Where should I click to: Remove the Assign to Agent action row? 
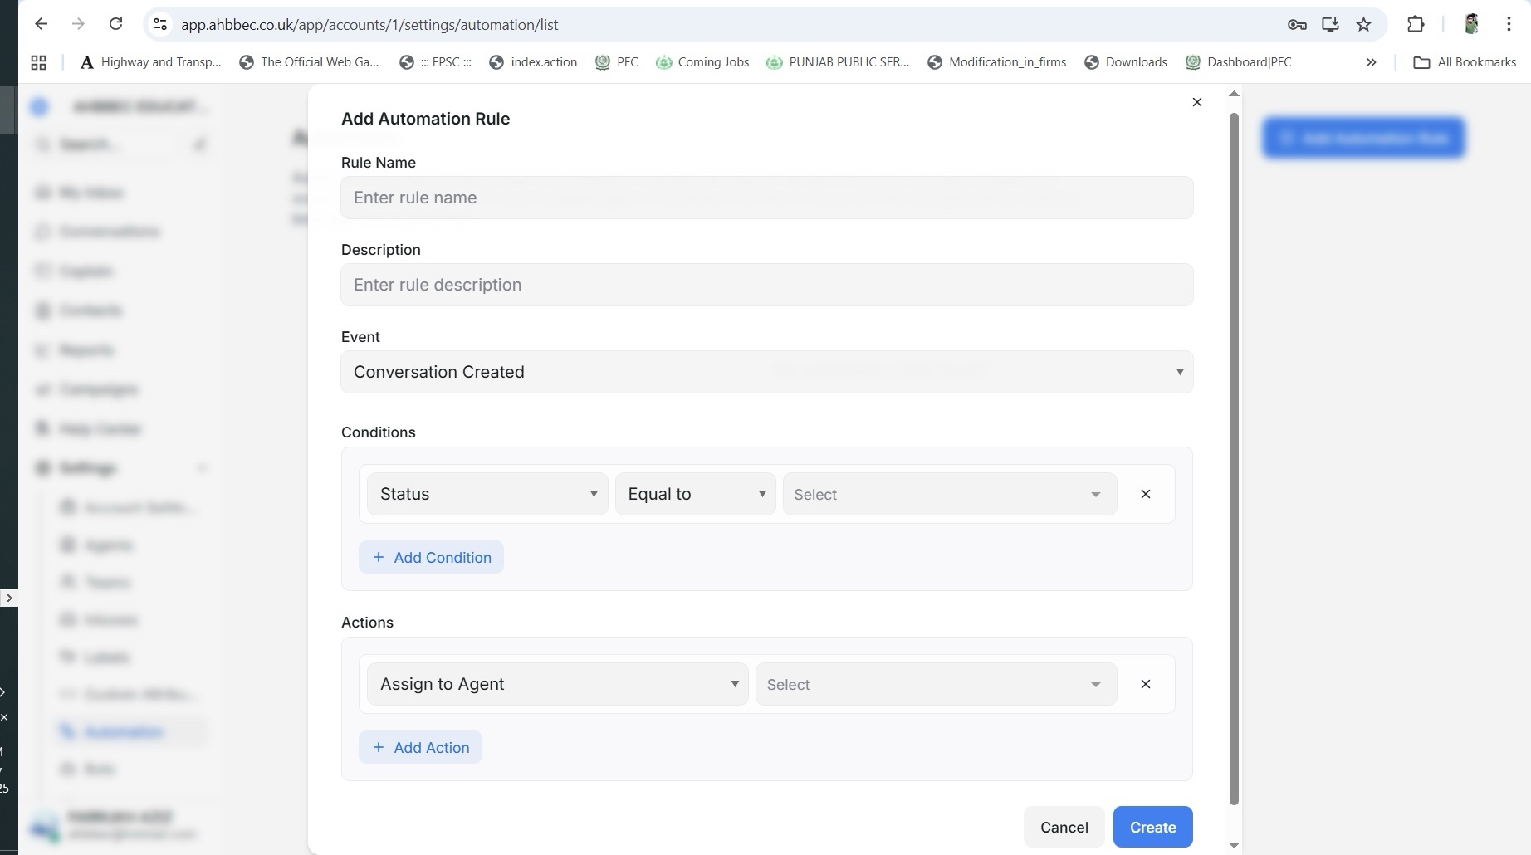[x=1145, y=684]
